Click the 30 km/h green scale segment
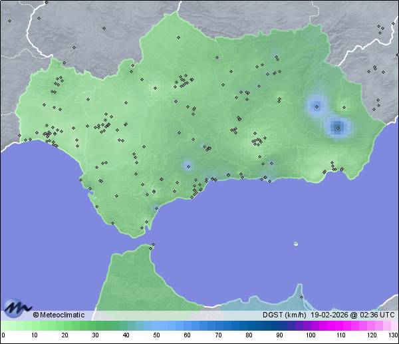Image resolution: width=399 pixels, height=344 pixels. point(95,325)
